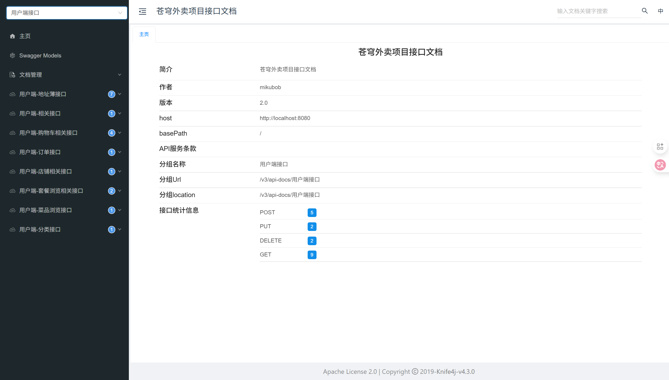Switch to the 主页 tab
Viewport: 669px width, 380px height.
144,34
